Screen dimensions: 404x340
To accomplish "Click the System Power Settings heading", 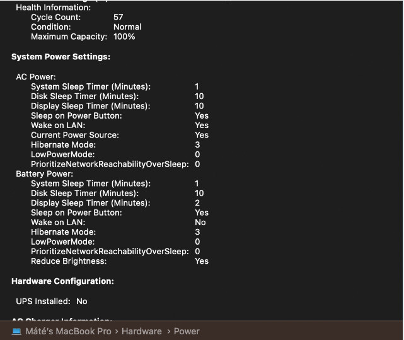I will [x=61, y=57].
